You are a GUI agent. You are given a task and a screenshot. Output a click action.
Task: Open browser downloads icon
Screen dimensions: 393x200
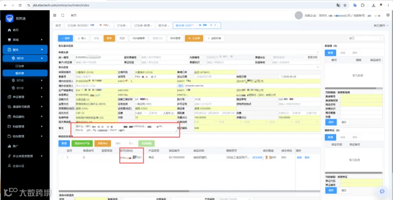coord(373,5)
